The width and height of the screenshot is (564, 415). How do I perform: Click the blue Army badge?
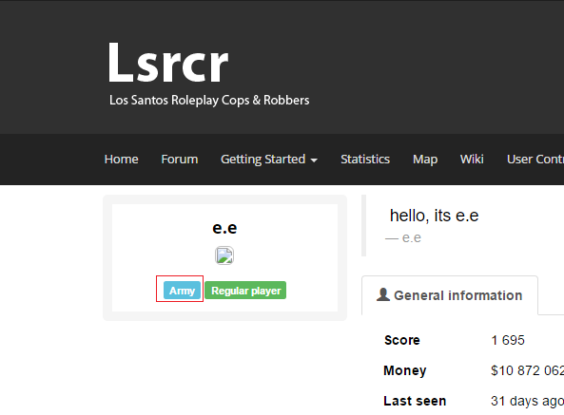point(182,291)
